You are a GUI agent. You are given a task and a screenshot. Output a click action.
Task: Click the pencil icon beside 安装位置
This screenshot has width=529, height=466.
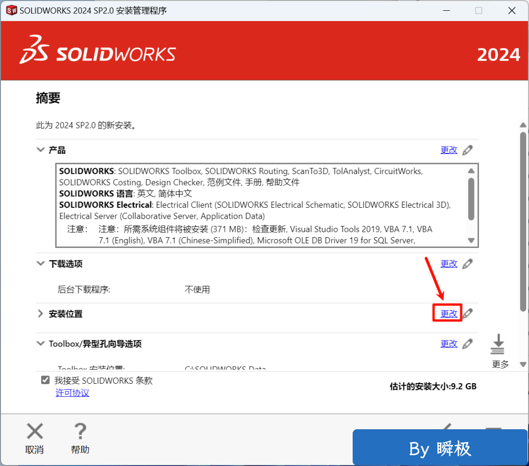468,314
